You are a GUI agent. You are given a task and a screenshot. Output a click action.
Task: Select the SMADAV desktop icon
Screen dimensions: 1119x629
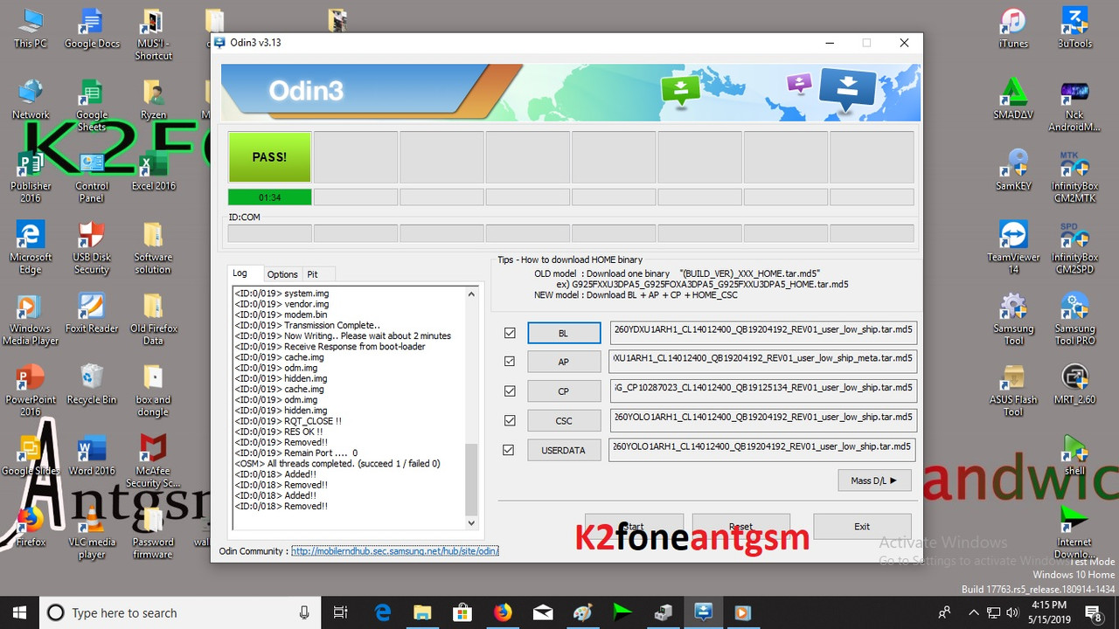click(1013, 99)
